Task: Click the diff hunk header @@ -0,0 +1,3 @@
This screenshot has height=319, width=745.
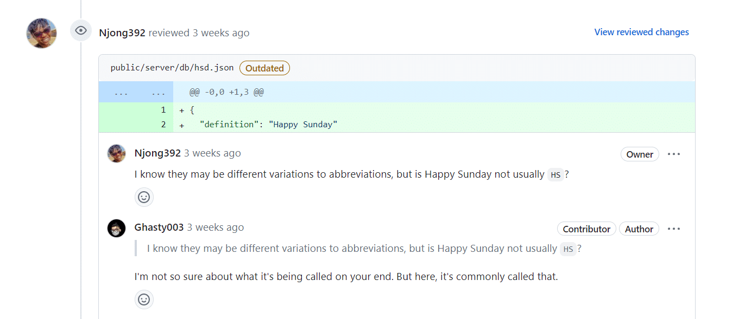Action: coord(226,92)
